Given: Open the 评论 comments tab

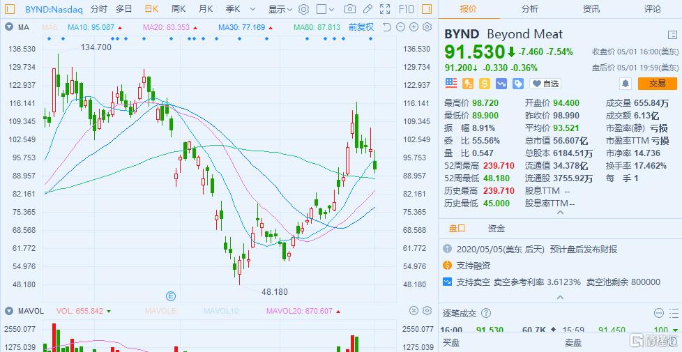Looking at the screenshot, I should point(652,8).
